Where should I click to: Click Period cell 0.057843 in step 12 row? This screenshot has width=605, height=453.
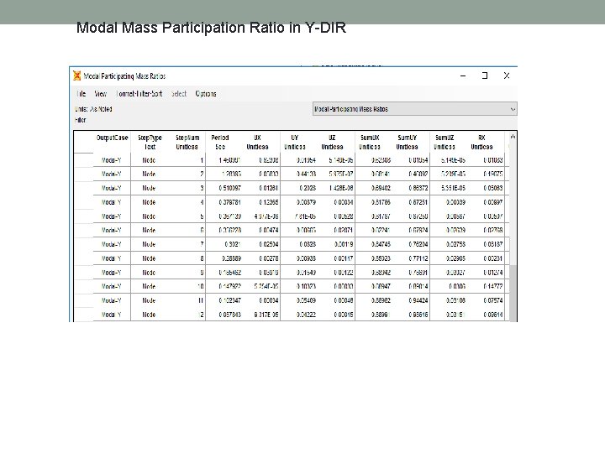click(x=224, y=315)
